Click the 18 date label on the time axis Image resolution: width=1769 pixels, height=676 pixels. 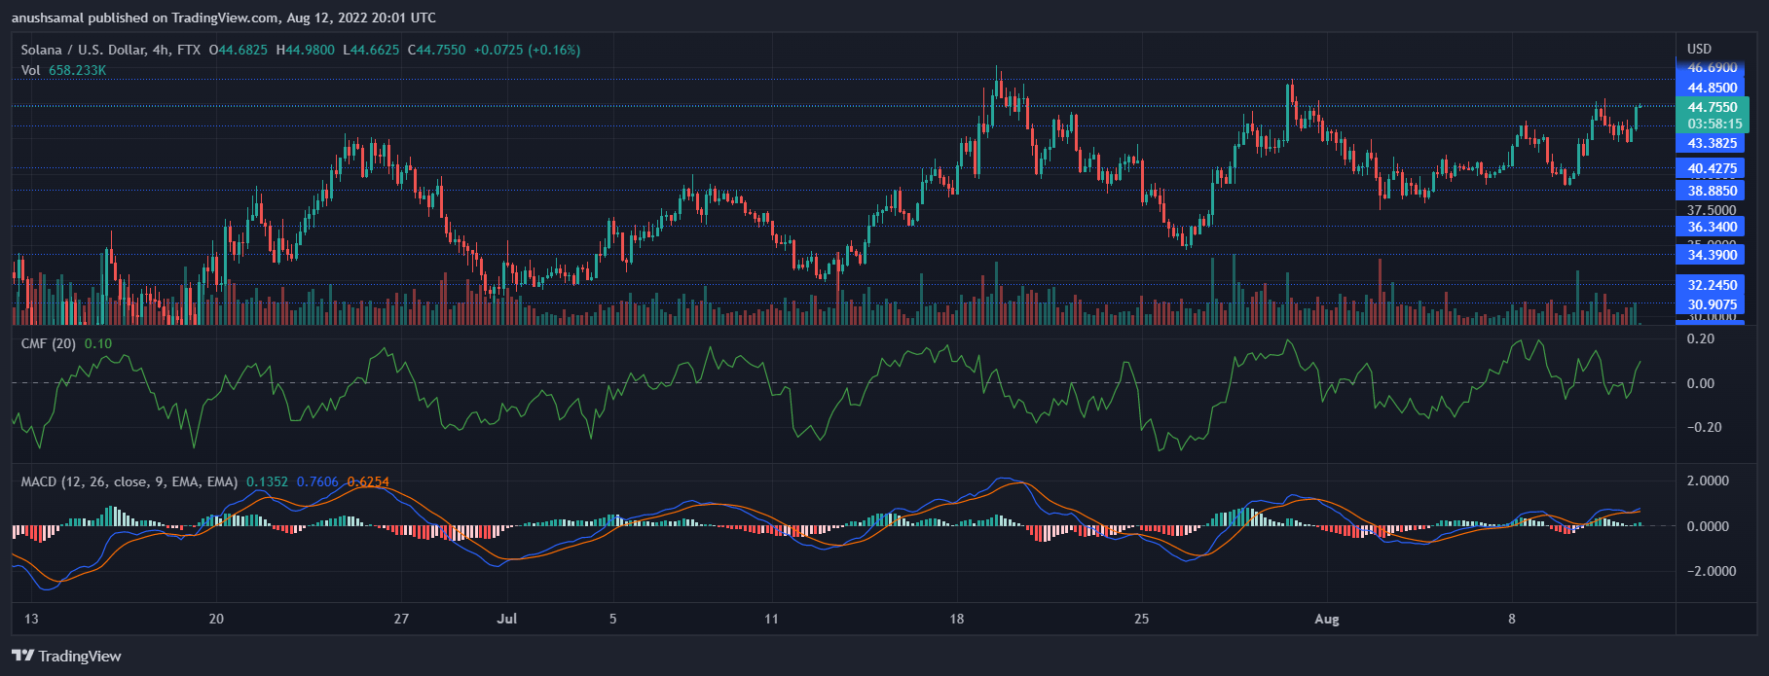click(x=957, y=619)
